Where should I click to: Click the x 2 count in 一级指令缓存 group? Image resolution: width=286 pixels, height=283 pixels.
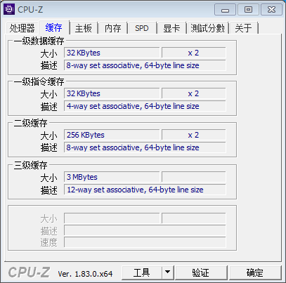193,93
